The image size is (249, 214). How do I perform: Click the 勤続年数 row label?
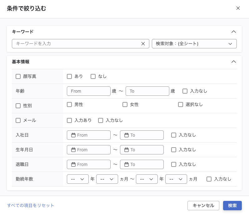click(24, 179)
